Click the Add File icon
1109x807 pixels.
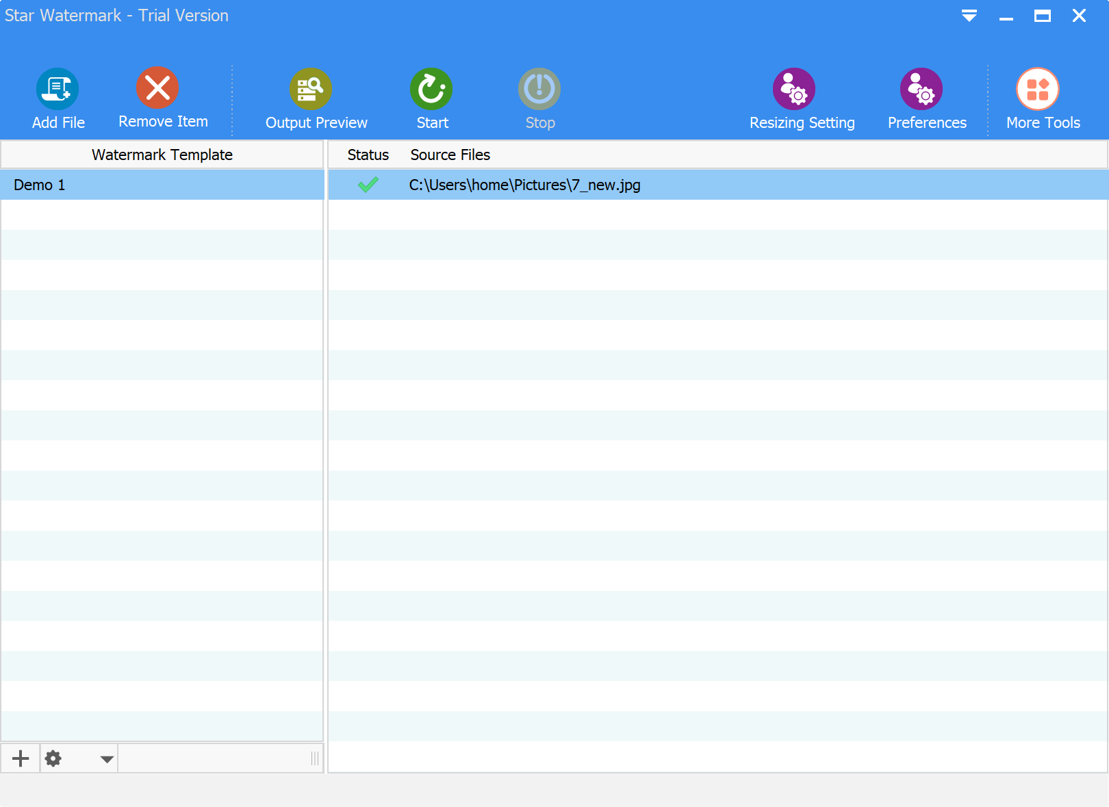58,89
